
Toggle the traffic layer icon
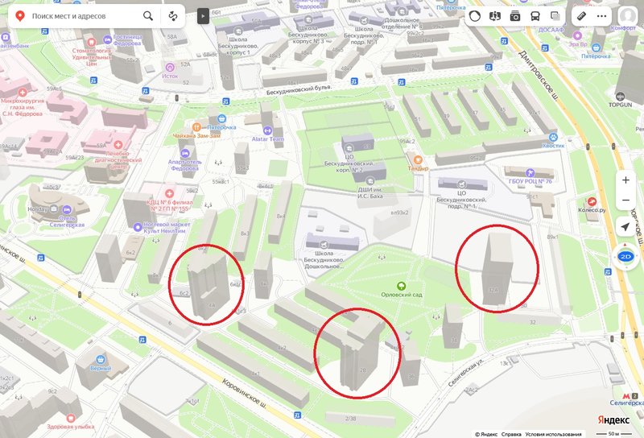475,16
